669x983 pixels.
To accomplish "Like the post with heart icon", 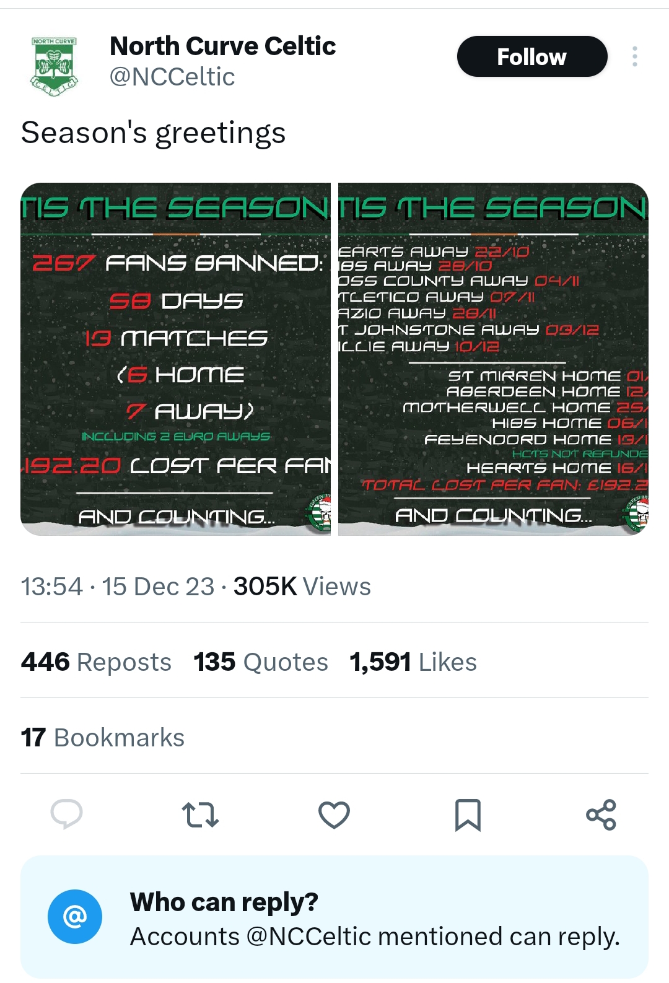I will [334, 815].
